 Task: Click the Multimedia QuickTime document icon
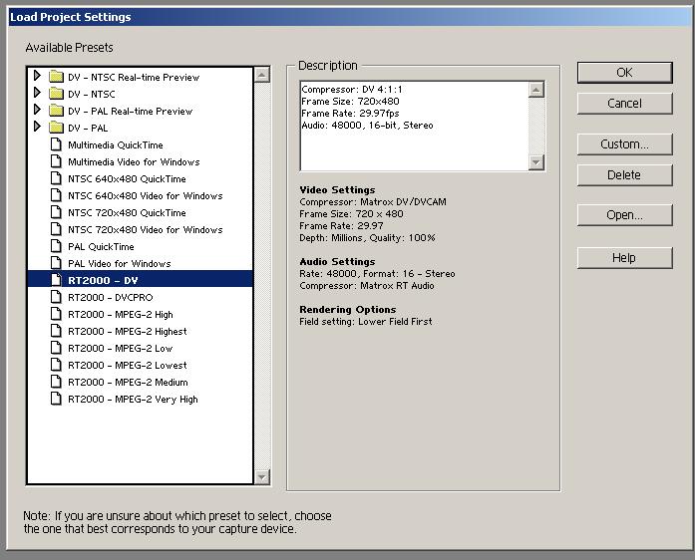pyautogui.click(x=57, y=144)
